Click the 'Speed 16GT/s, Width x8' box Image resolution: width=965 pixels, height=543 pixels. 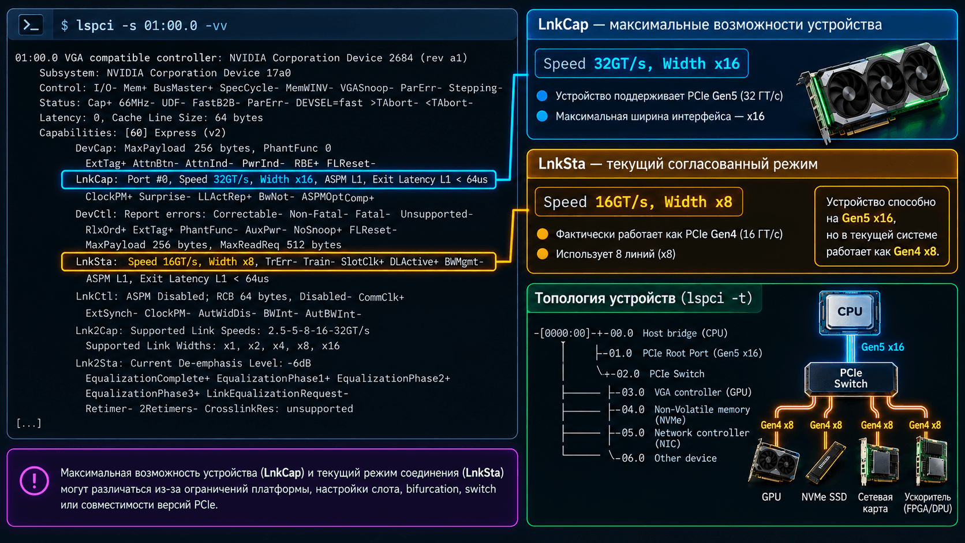(x=638, y=202)
